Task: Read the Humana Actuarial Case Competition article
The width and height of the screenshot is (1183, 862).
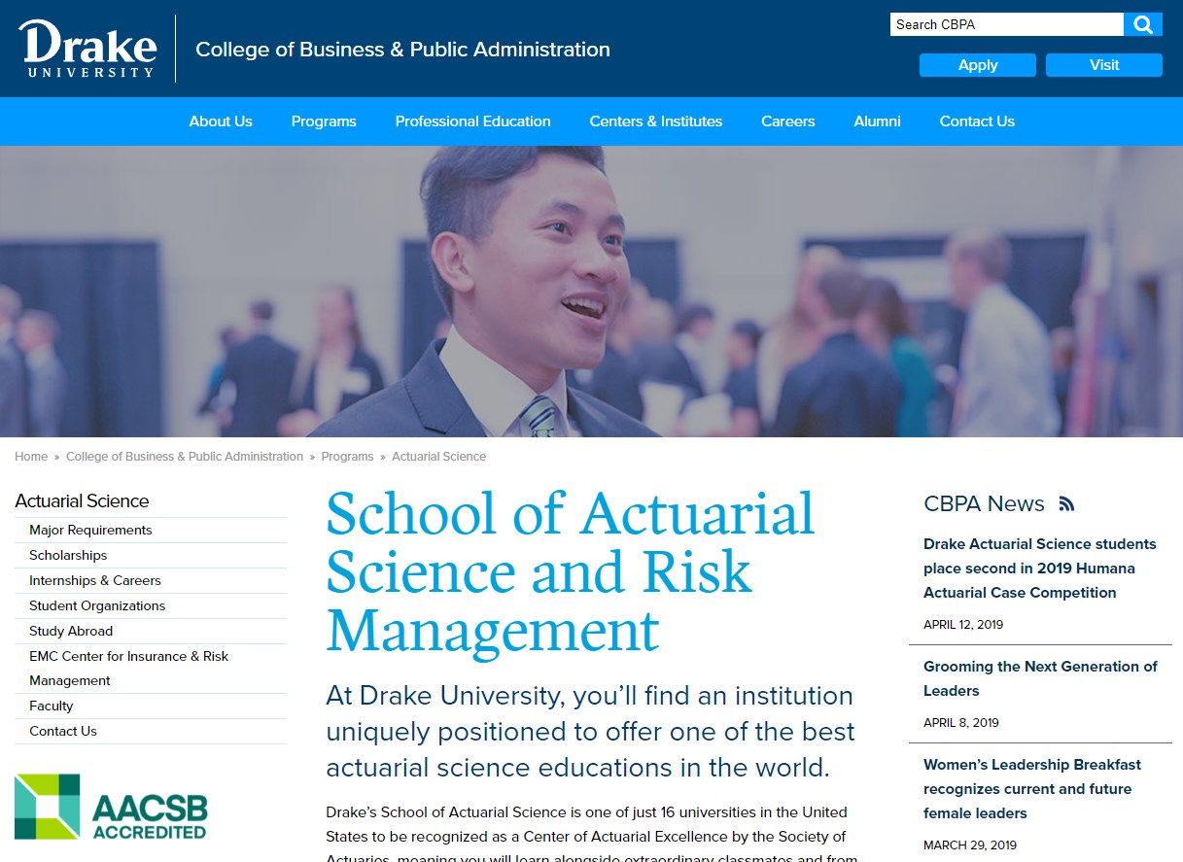Action: point(1040,569)
